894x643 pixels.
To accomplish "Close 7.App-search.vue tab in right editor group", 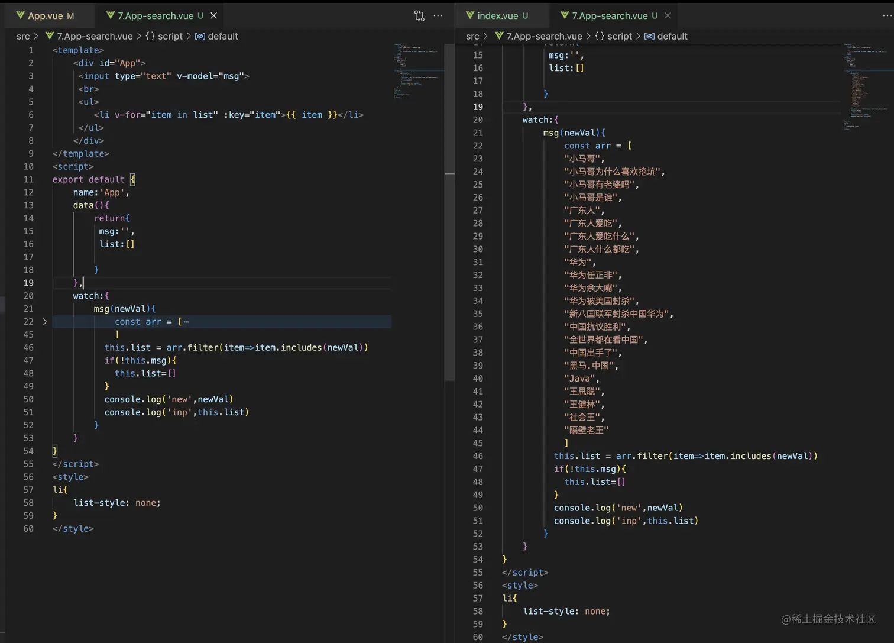I will [x=668, y=16].
